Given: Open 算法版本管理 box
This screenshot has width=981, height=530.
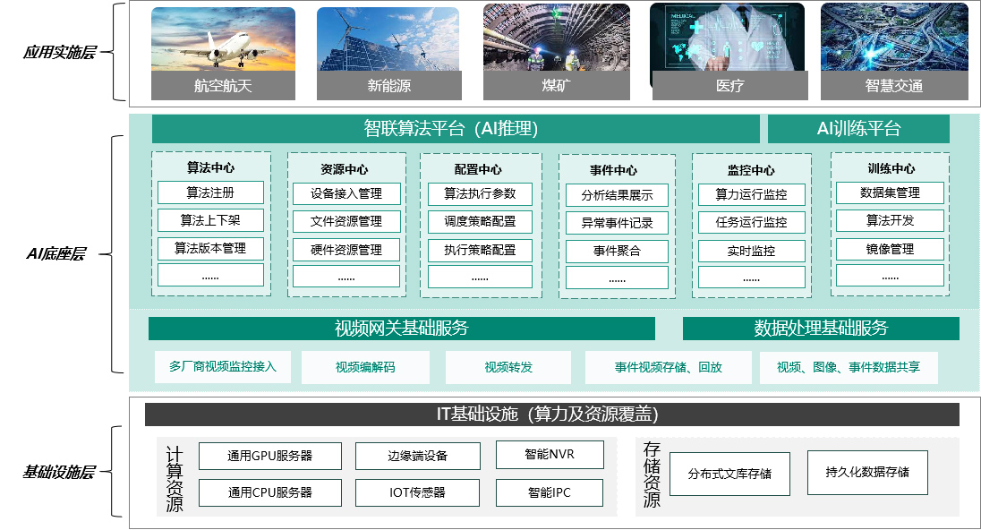Looking at the screenshot, I should 210,248.
